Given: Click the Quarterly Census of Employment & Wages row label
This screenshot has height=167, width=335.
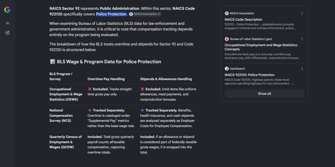Looking at the screenshot, I should 66,142.
